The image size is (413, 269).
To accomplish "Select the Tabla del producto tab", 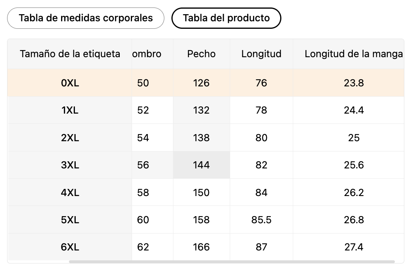I will [226, 18].
